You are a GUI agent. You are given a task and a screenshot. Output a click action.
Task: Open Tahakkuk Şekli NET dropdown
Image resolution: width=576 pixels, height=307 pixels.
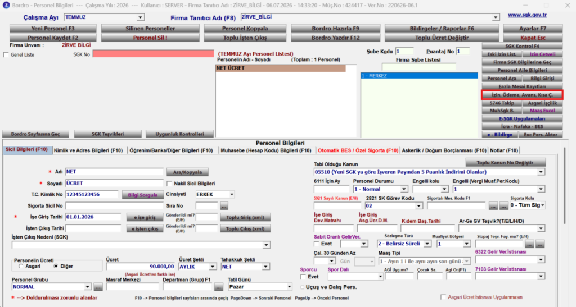pos(265,267)
